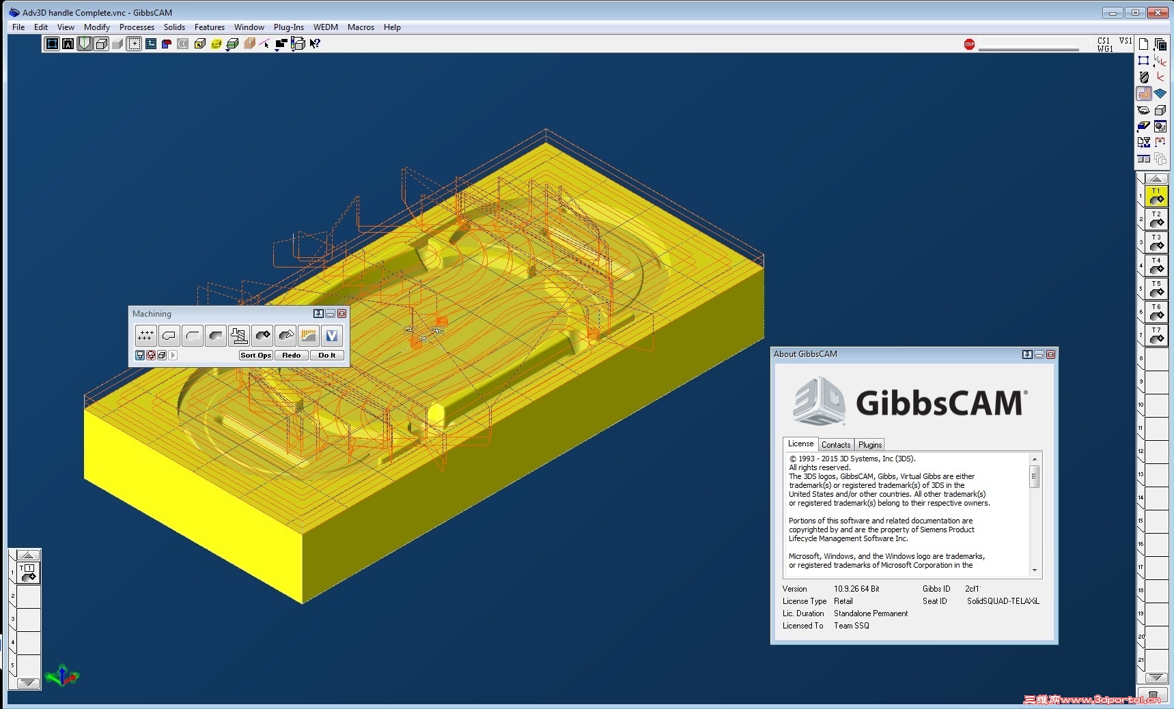Click the blue grid snap icon
The height and width of the screenshot is (709, 1174).
click(x=151, y=44)
